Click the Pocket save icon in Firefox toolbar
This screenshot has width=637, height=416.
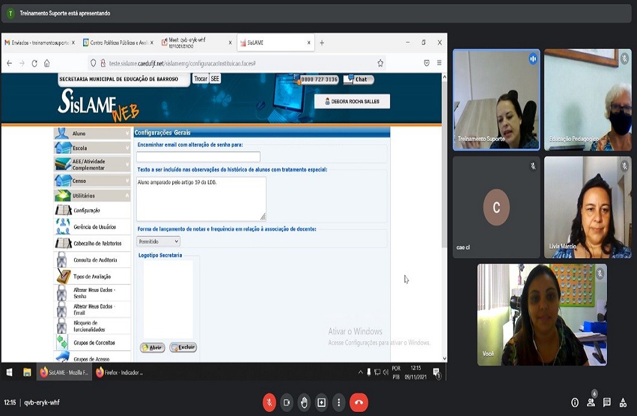click(426, 63)
